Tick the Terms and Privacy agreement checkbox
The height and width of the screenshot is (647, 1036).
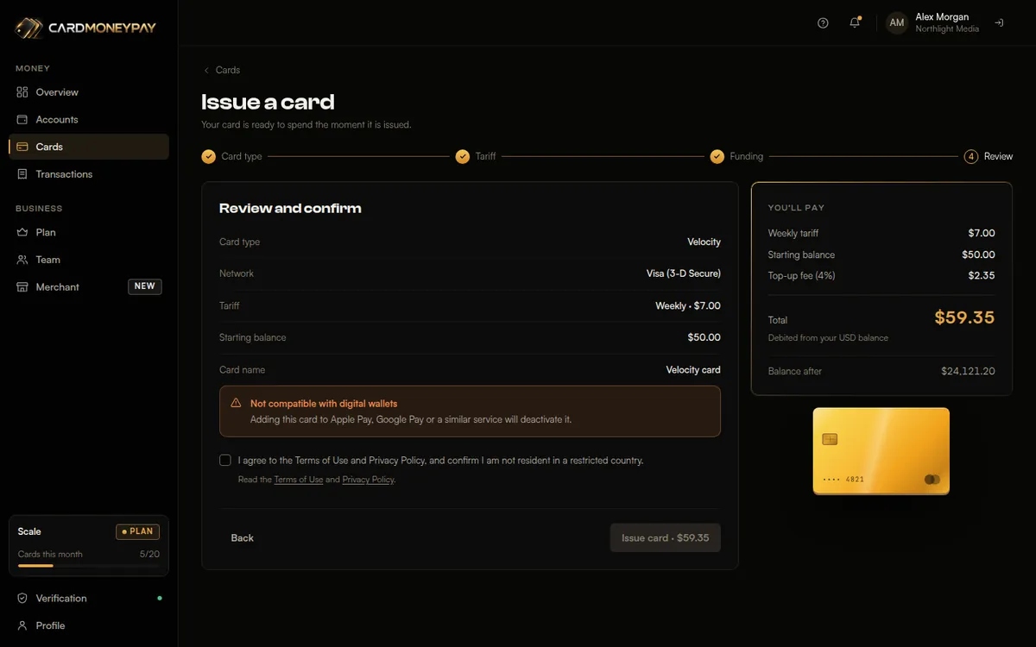click(x=225, y=461)
